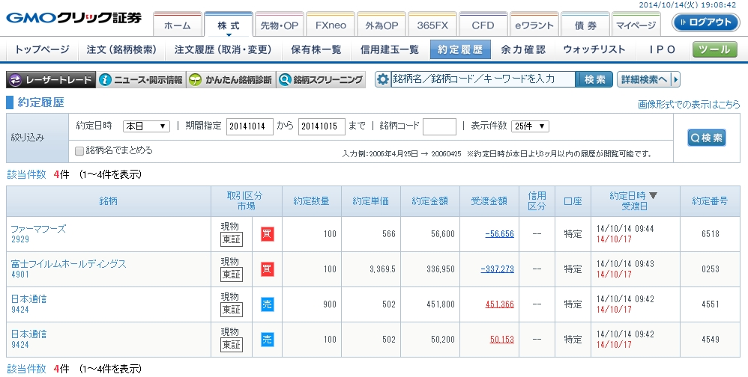Viewport: 748px width, 377px height.
Task: Click red 買 badge for ファーマフーズ
Action: (x=268, y=234)
